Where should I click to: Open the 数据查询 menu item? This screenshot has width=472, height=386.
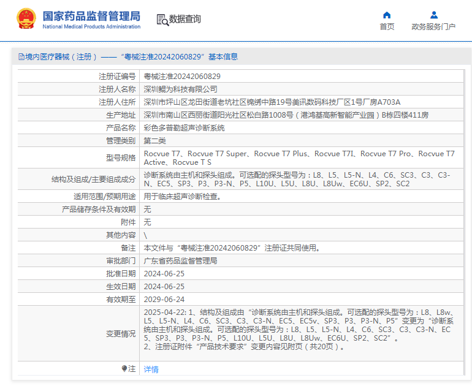pos(185,20)
